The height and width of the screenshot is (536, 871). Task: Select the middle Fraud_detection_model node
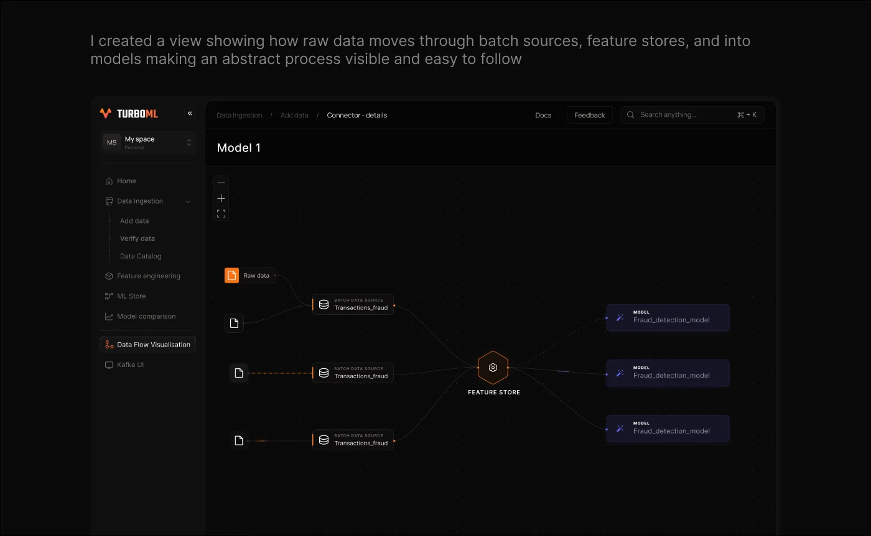(668, 373)
